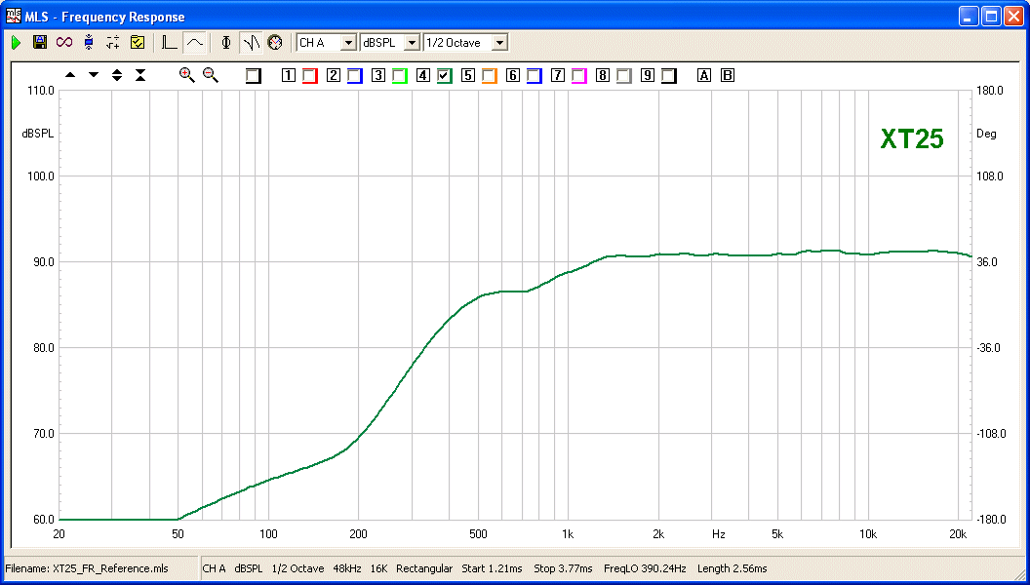Click the 1k frequency axis label
1030x585 pixels.
[x=568, y=534]
